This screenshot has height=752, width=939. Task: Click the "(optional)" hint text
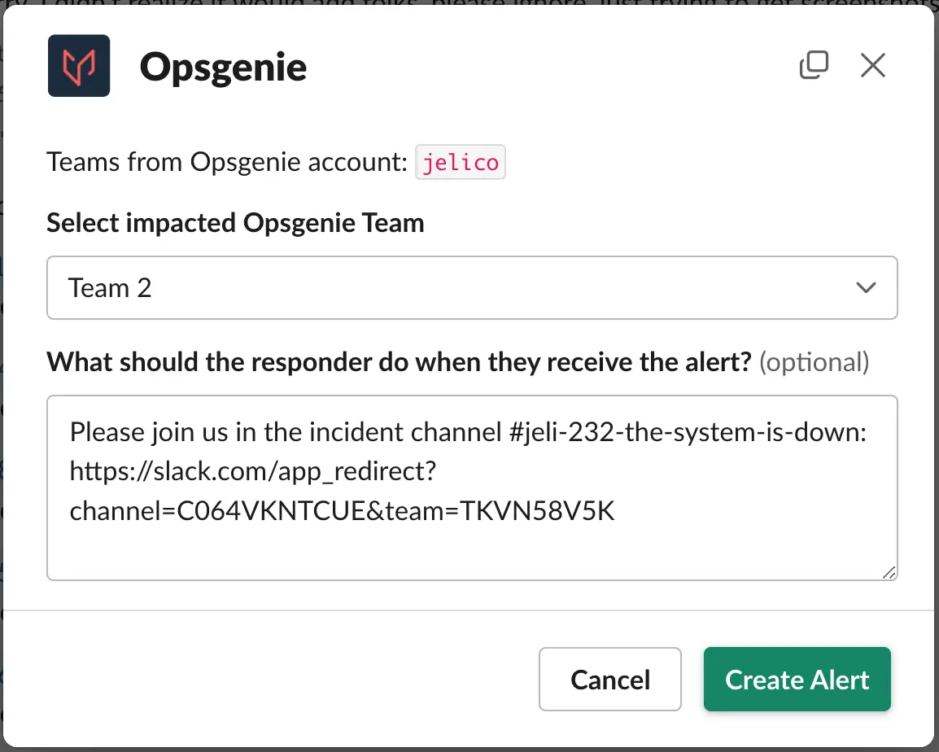click(815, 362)
